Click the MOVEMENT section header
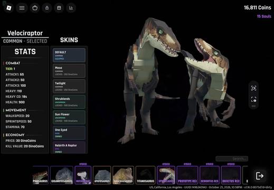The width and height of the screenshot is (274, 190). [x=16, y=110]
